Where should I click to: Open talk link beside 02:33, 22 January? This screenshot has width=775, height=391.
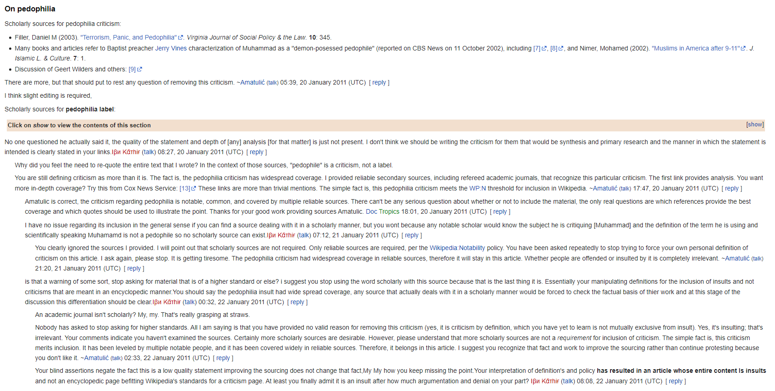point(117,358)
